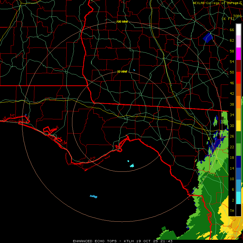Click the legend value 30
The width and height of the screenshot is (243, 243).
tap(232, 126)
